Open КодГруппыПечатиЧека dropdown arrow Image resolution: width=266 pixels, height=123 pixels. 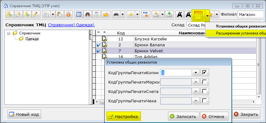(x=196, y=101)
